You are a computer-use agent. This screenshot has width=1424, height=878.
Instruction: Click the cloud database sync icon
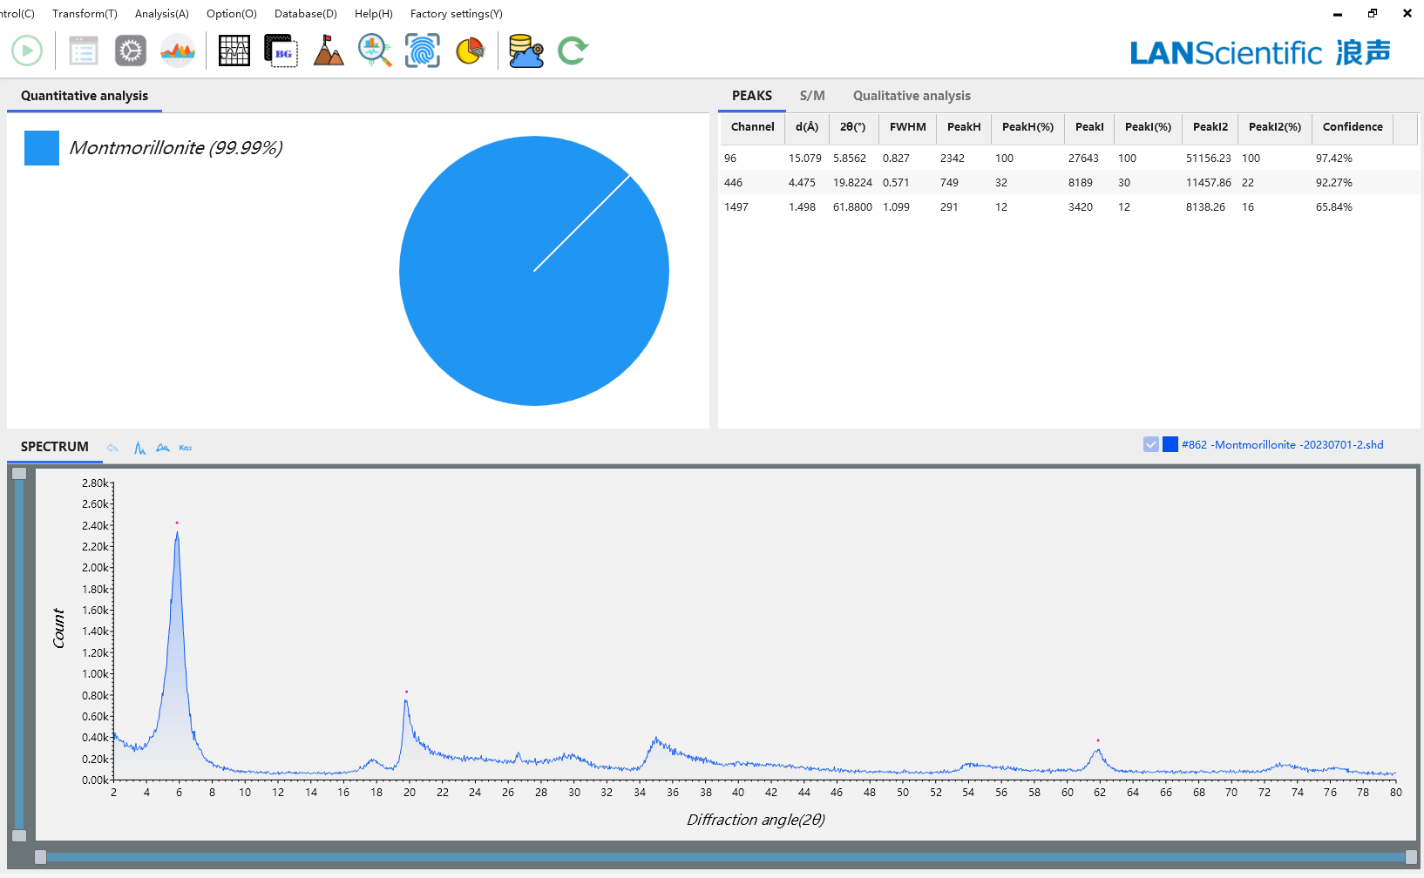coord(526,51)
